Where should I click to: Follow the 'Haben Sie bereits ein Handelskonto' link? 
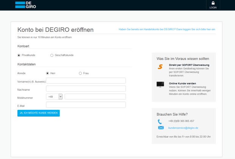(x=167, y=30)
